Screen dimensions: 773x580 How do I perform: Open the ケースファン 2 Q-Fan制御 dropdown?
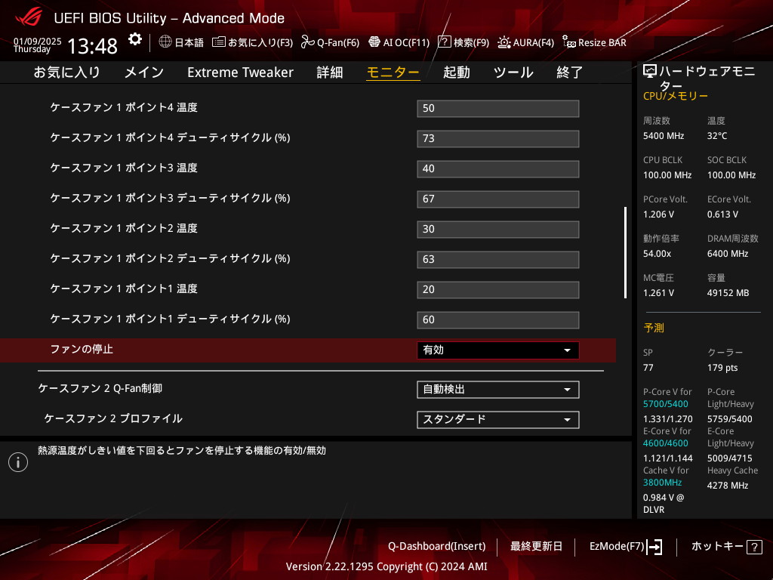tap(497, 390)
